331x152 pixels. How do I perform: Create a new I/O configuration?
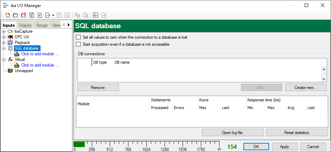pyautogui.click(x=7, y=15)
